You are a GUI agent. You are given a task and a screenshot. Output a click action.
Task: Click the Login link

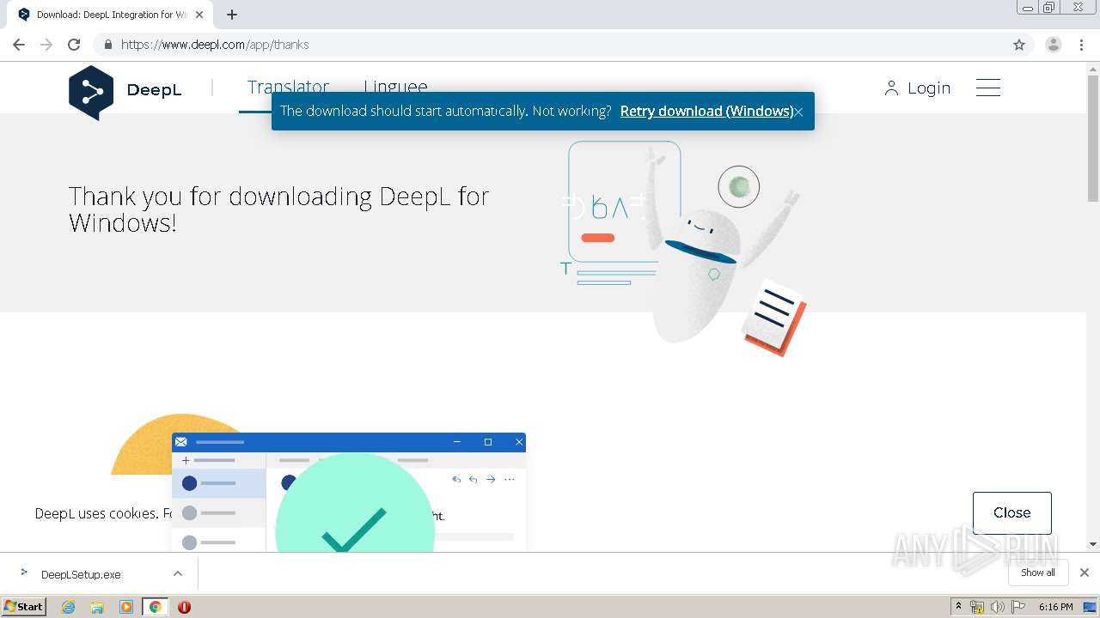pyautogui.click(x=918, y=88)
